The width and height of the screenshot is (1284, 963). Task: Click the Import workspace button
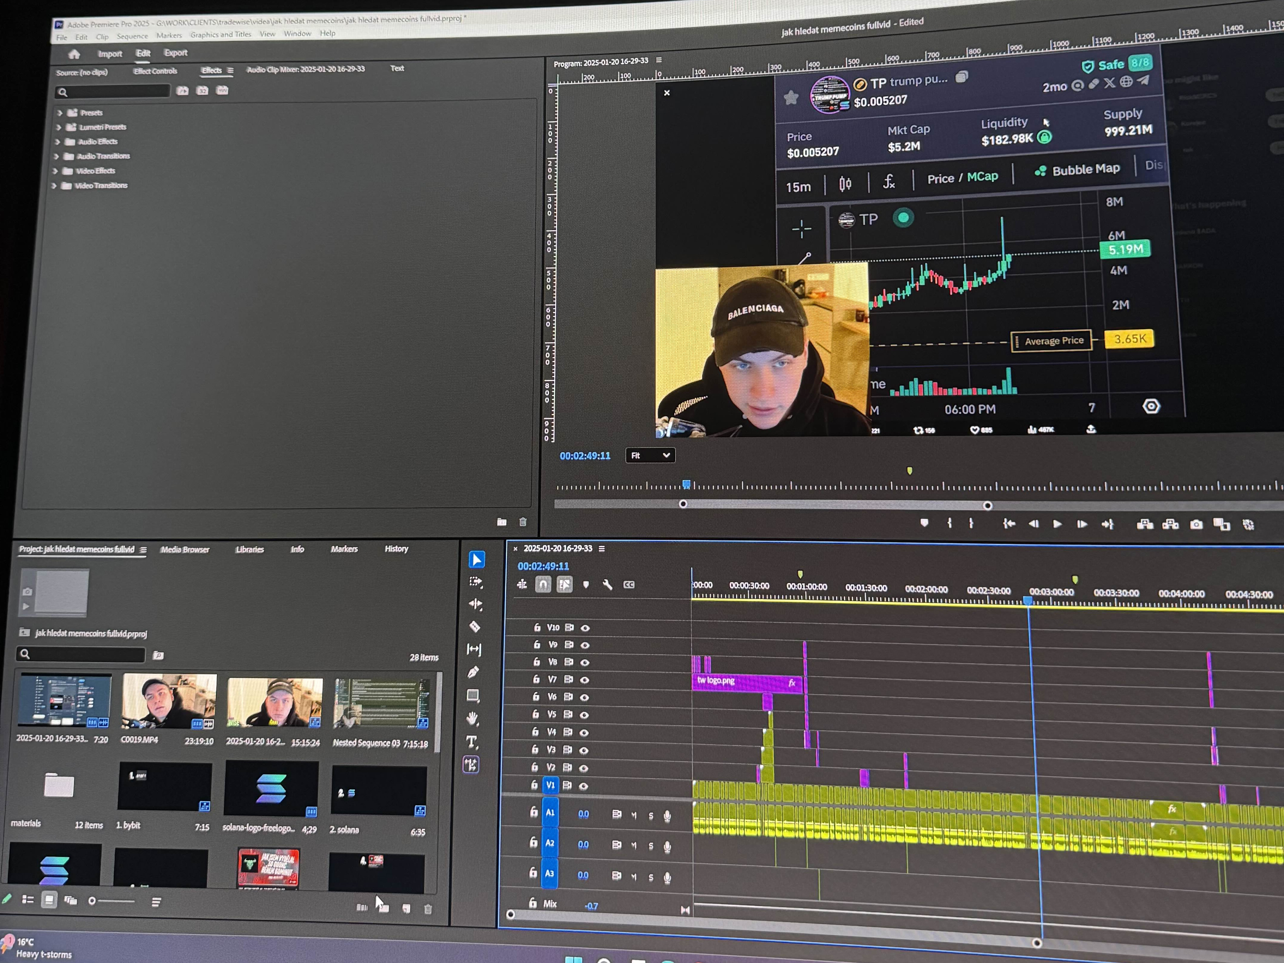coord(110,54)
